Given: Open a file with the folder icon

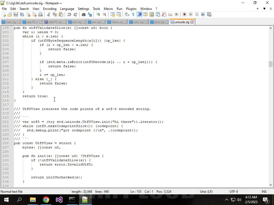Looking at the screenshot, I should pos(10,14).
